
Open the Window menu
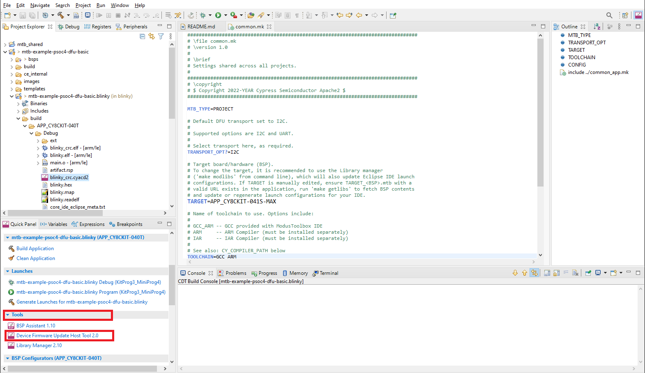click(120, 5)
